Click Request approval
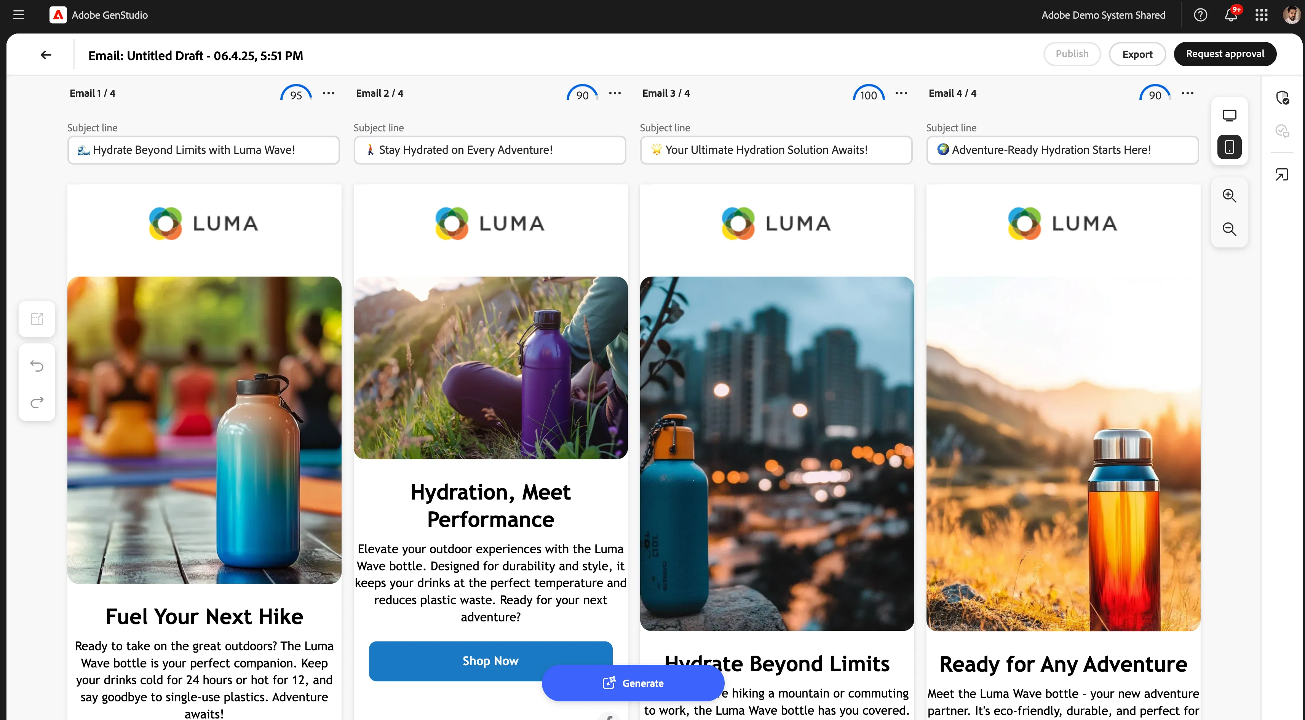 1224,54
